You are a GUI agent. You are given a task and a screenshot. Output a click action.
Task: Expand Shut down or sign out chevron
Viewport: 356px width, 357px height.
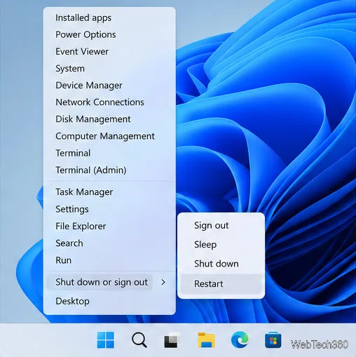[163, 282]
